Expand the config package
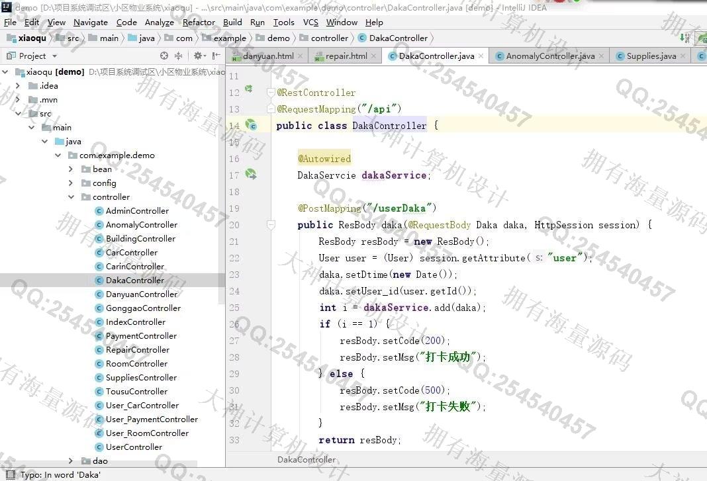The width and height of the screenshot is (707, 481). [71, 183]
